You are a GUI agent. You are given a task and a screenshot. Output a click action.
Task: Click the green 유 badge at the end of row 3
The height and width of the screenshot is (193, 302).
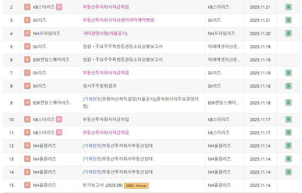pyautogui.click(x=288, y=20)
